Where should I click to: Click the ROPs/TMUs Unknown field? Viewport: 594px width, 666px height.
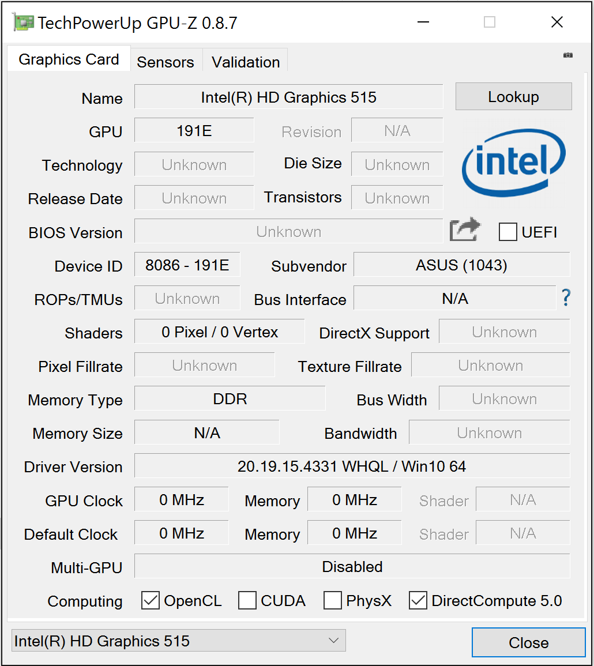tap(187, 298)
